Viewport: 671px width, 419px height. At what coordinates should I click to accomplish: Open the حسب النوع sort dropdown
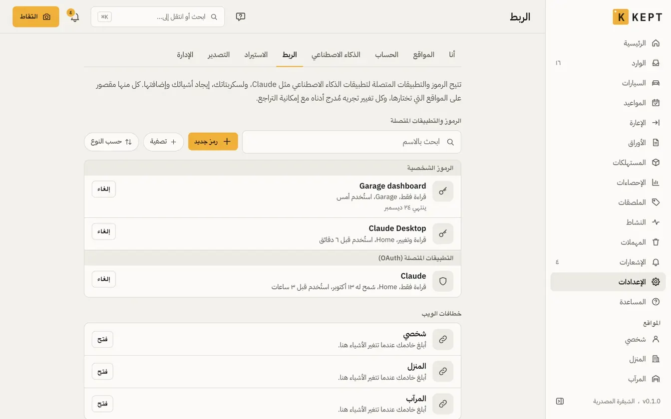pos(111,142)
